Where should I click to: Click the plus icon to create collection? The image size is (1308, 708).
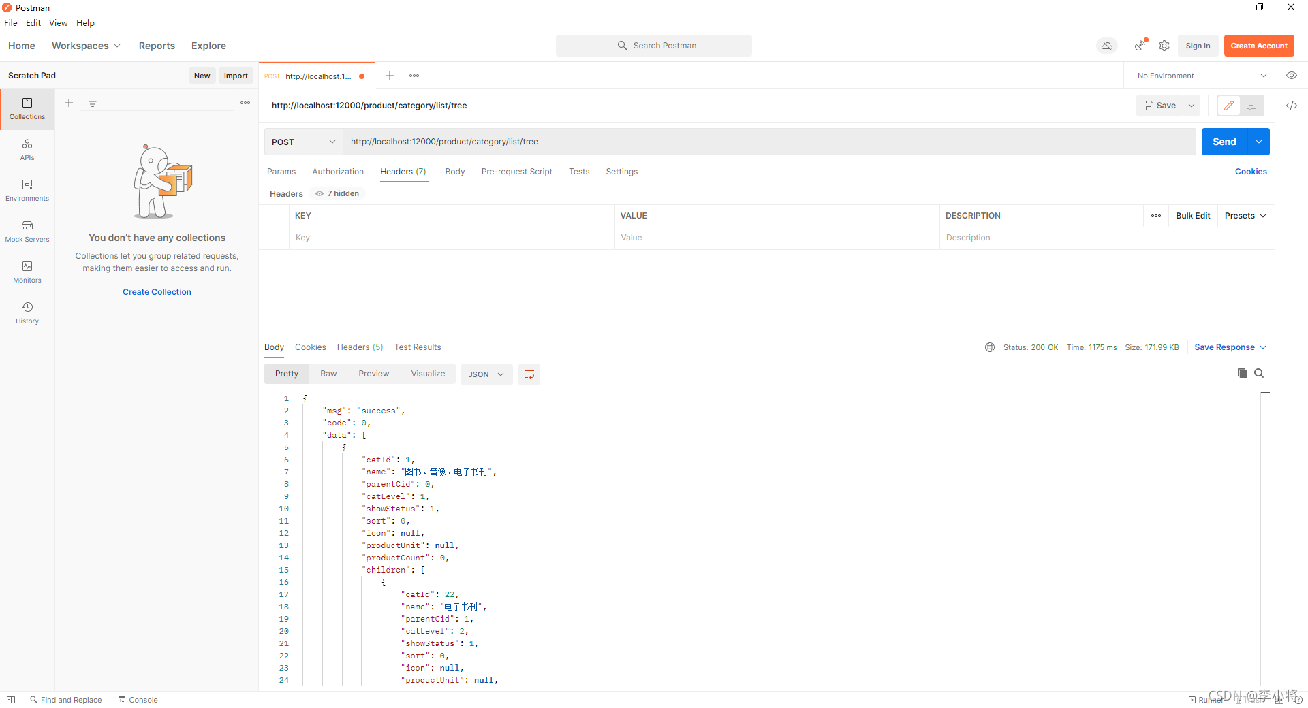pos(69,103)
